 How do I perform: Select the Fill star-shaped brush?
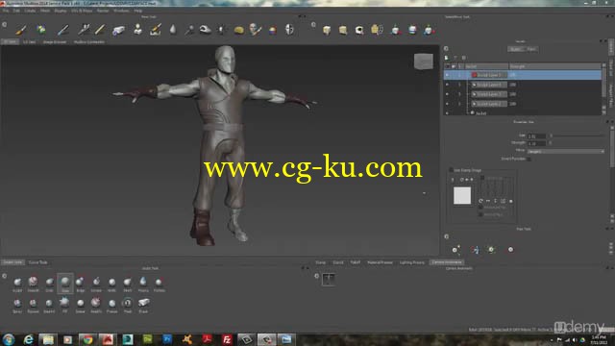[x=64, y=305]
